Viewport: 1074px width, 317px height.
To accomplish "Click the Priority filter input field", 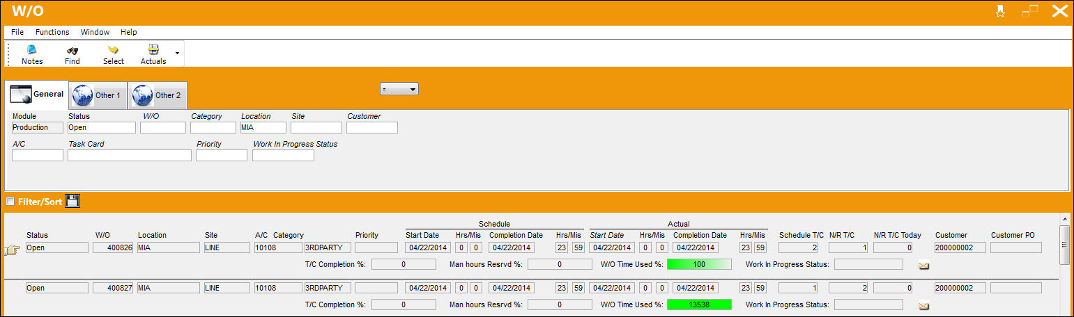I will coord(222,156).
